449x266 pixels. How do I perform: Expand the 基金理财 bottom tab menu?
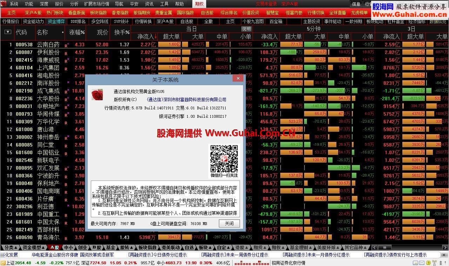301,247
